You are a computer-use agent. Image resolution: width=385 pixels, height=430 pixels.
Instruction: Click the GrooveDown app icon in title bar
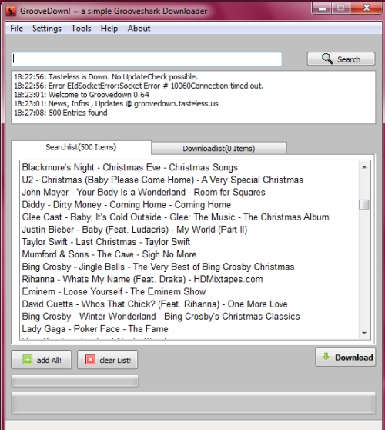coord(11,11)
